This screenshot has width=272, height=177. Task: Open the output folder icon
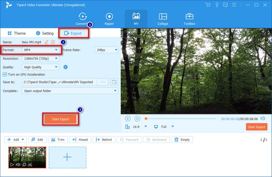coord(115,82)
